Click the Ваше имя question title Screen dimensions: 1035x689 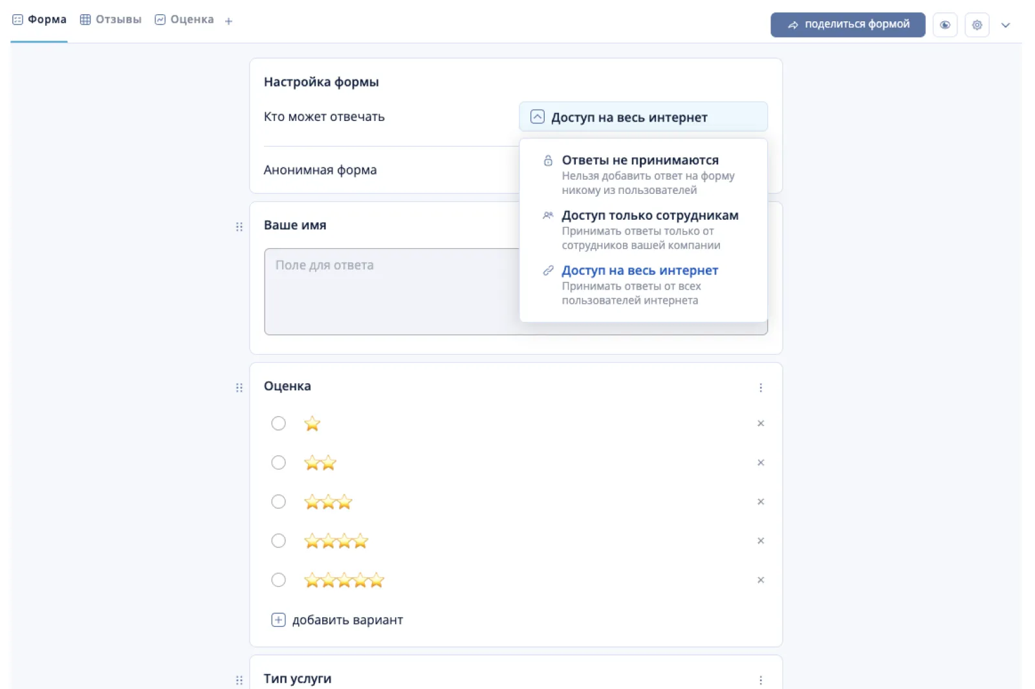[x=295, y=225]
